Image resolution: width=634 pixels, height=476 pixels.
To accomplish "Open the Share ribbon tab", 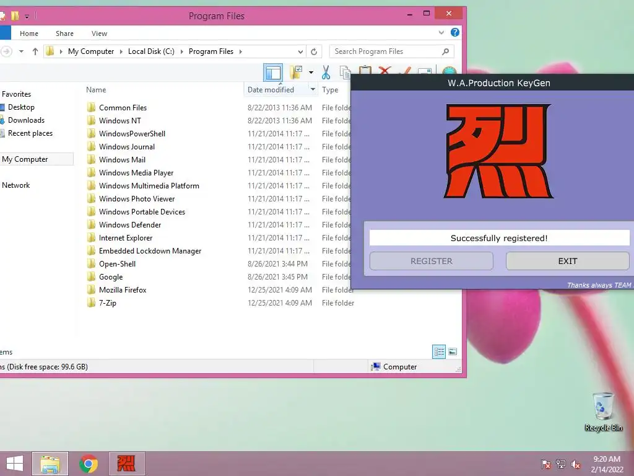I will tap(64, 33).
